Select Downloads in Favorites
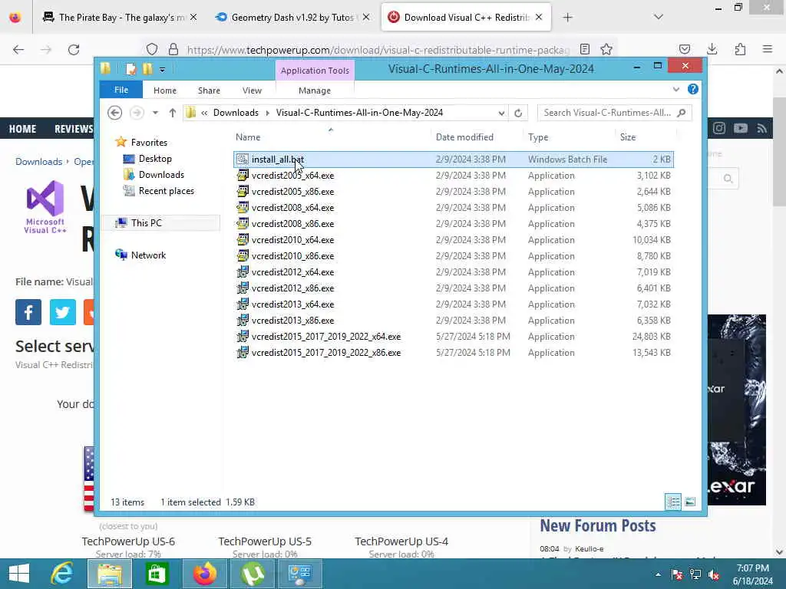Screen dimensions: 786x589 coord(161,175)
